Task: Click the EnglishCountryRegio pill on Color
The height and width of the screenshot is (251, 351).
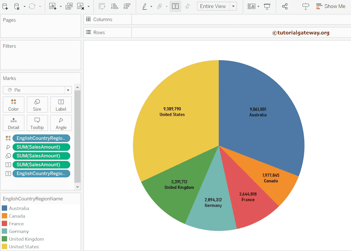Action: click(41, 138)
